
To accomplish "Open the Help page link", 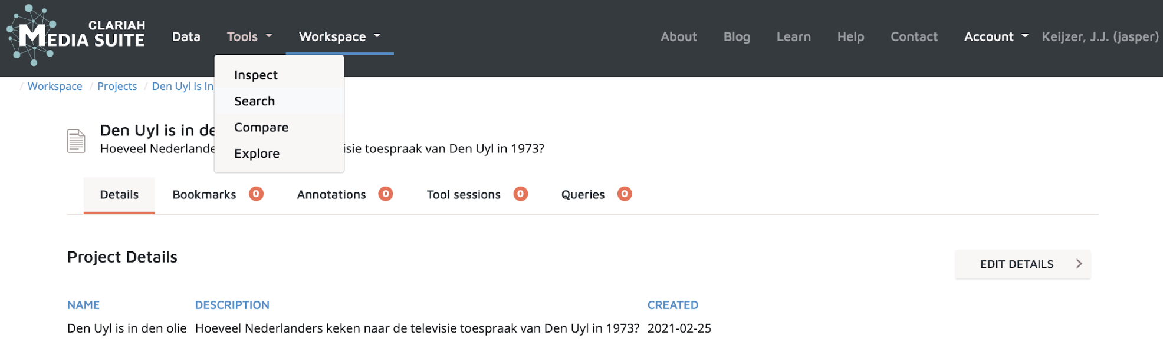I will coord(850,36).
